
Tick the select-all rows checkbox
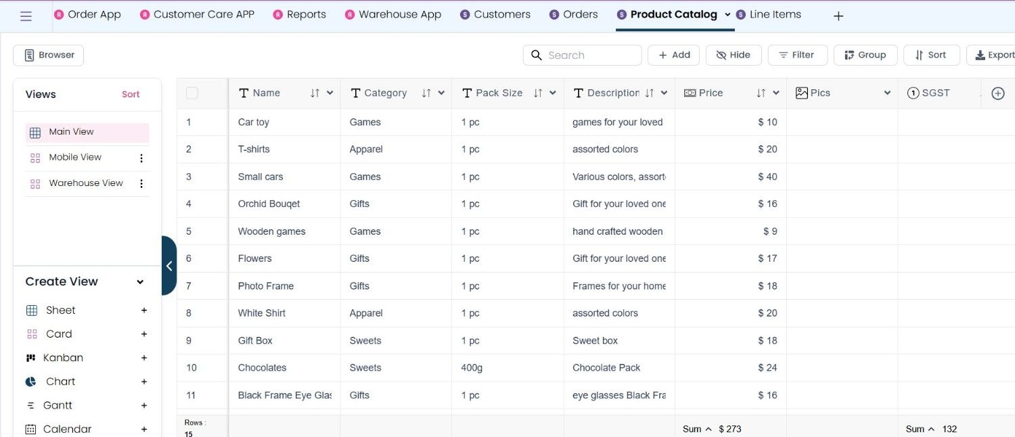coord(192,93)
